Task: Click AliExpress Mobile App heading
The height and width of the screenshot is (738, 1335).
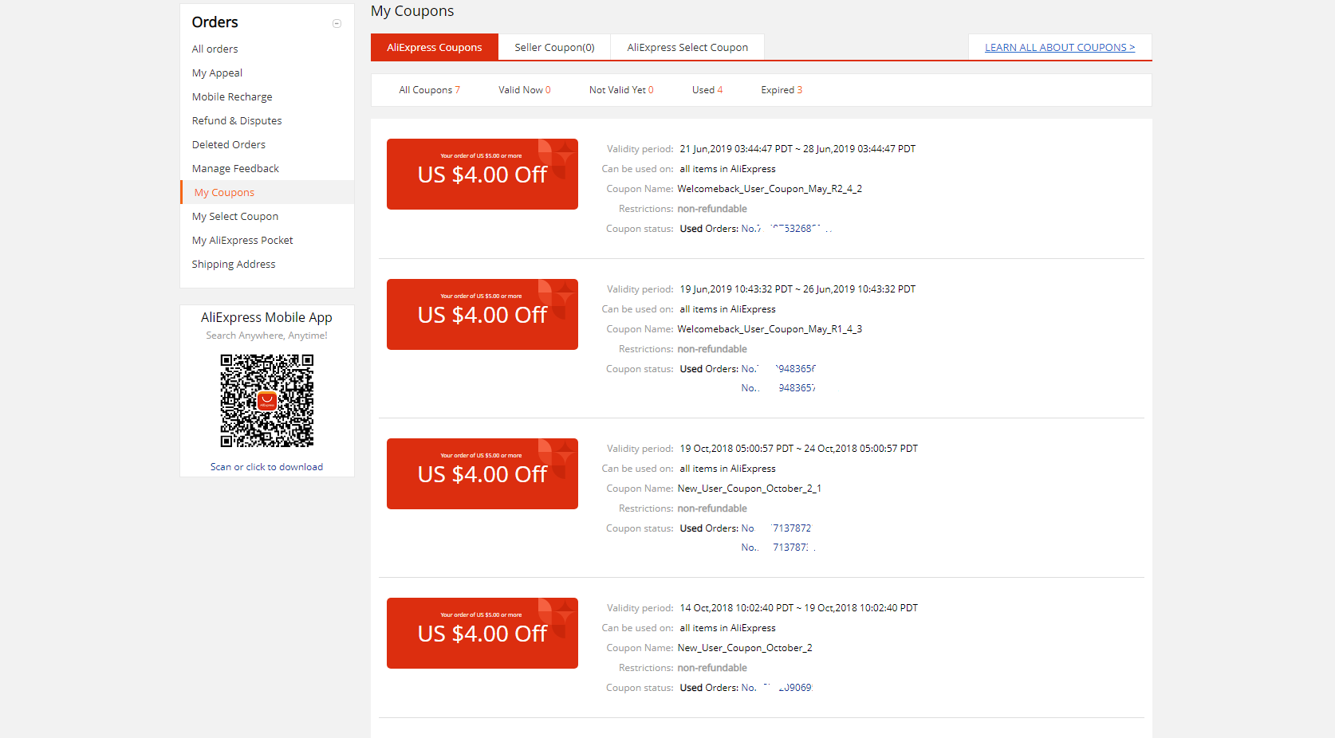Action: tap(266, 317)
